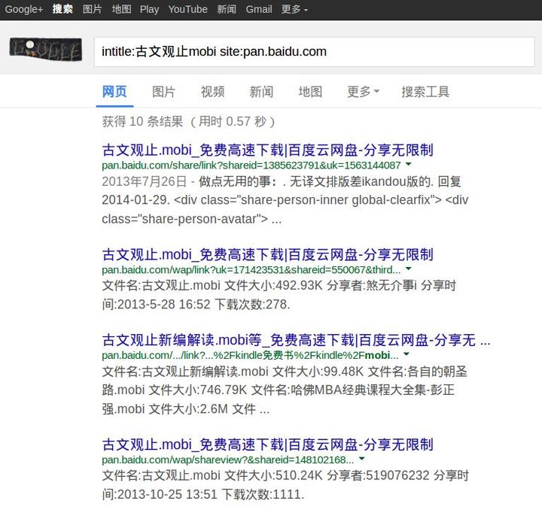Click green URL with uk=171423531
The image size is (542, 510).
(251, 270)
